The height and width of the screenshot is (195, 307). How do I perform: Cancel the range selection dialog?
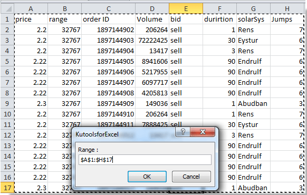pyautogui.click(x=191, y=177)
